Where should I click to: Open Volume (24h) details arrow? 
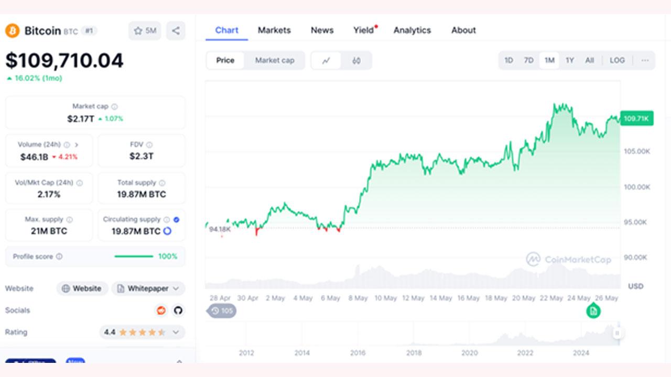77,145
